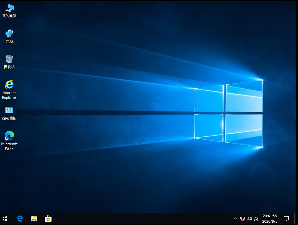
Task: Open the clock showing 20:41:56
Action: coord(270,219)
